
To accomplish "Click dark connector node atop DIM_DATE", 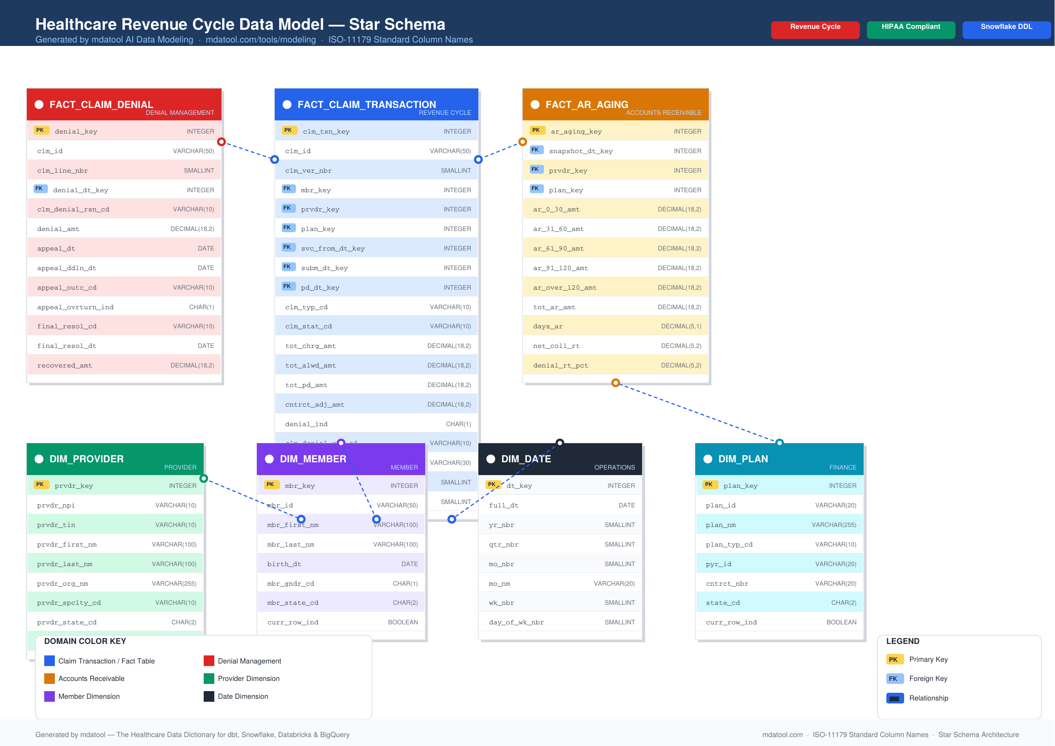I will tap(560, 443).
